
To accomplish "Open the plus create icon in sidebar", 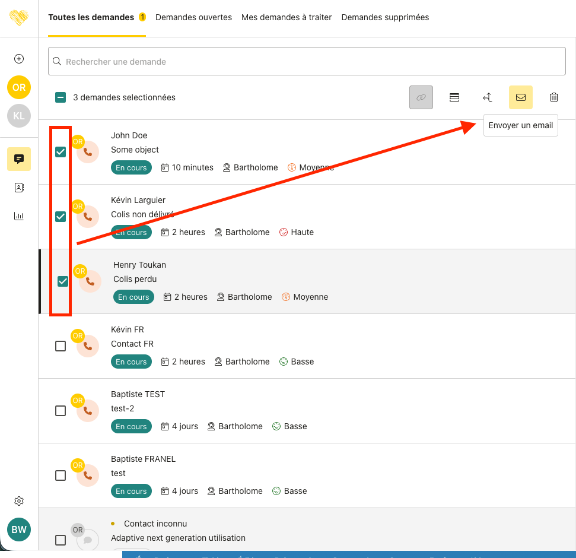I will 19,59.
